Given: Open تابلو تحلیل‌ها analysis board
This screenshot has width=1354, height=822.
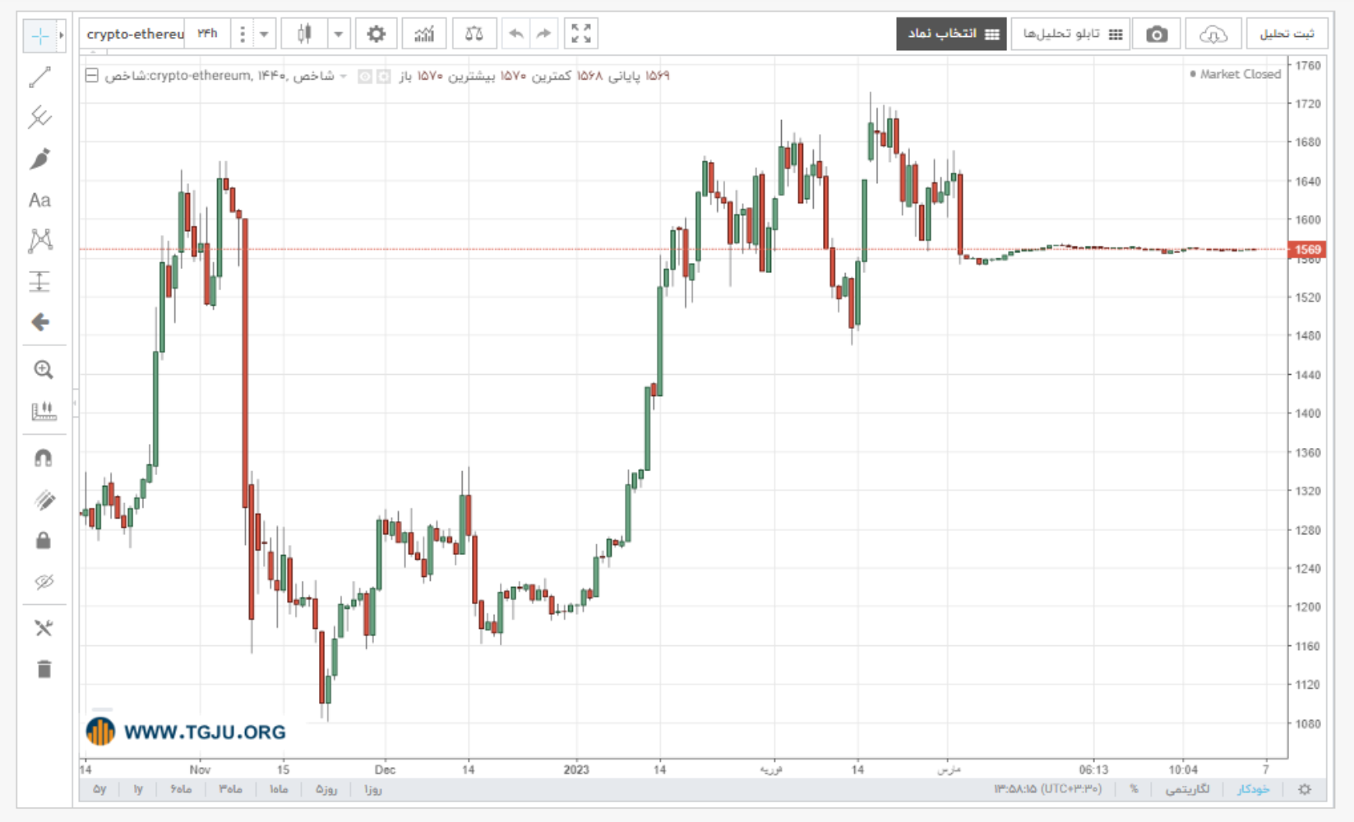Looking at the screenshot, I should 1070,34.
